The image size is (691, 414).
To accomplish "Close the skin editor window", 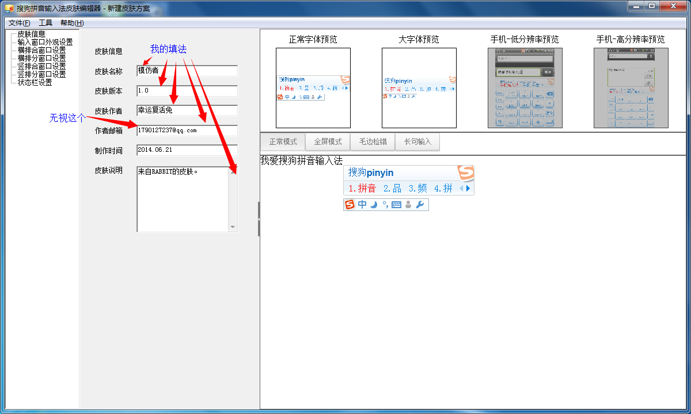I will 673,6.
